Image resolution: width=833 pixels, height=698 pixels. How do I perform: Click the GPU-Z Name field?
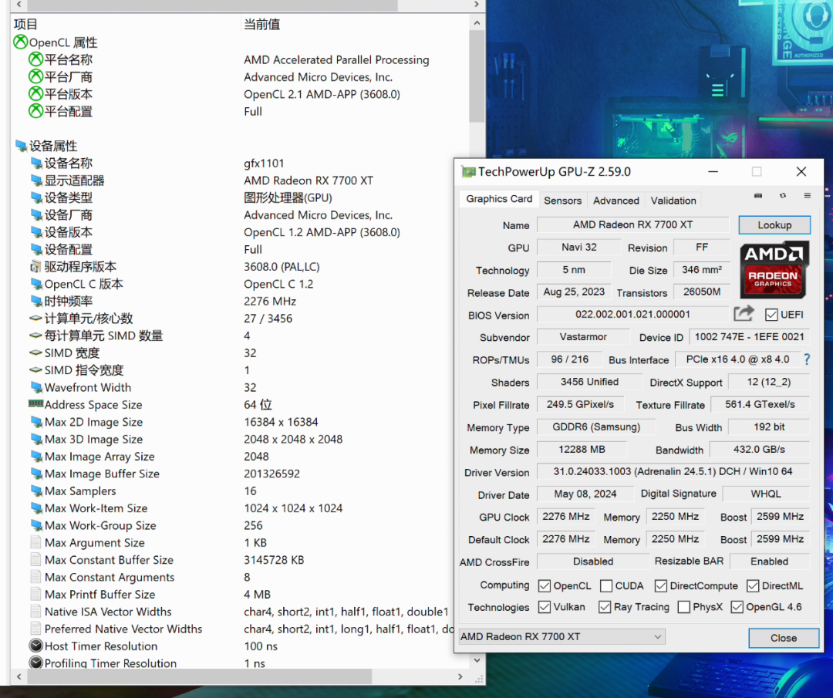[632, 224]
